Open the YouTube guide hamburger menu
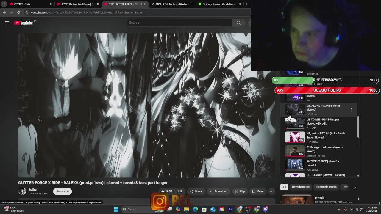This screenshot has height=214, width=381. [7, 23]
